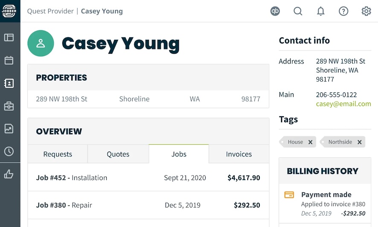Open the work briefcase icon
The width and height of the screenshot is (378, 227).
click(x=9, y=106)
